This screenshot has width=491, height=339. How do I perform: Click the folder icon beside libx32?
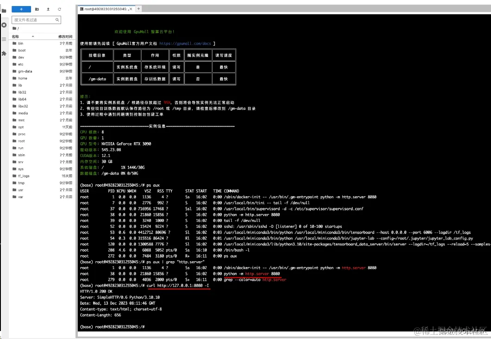tap(14, 106)
